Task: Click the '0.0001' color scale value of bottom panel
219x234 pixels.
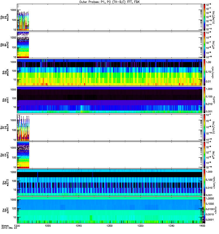Action: coord(210,220)
